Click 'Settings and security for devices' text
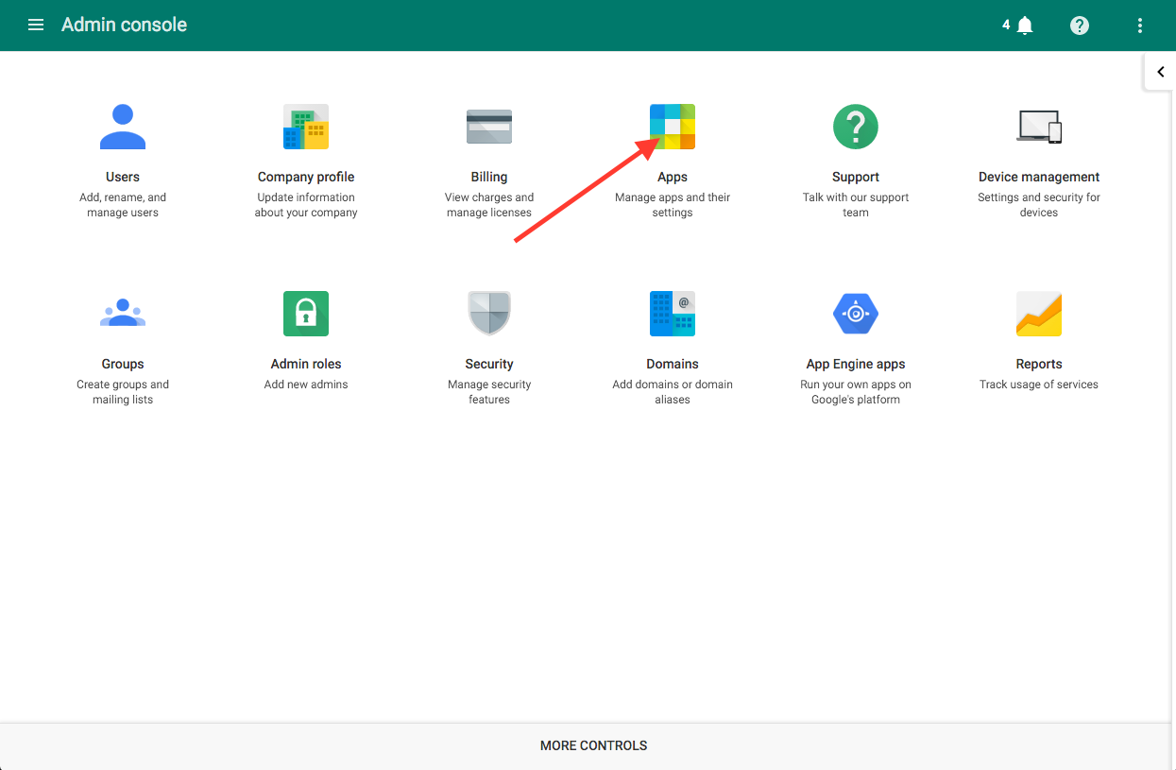Viewport: 1176px width, 770px height. (x=1039, y=205)
